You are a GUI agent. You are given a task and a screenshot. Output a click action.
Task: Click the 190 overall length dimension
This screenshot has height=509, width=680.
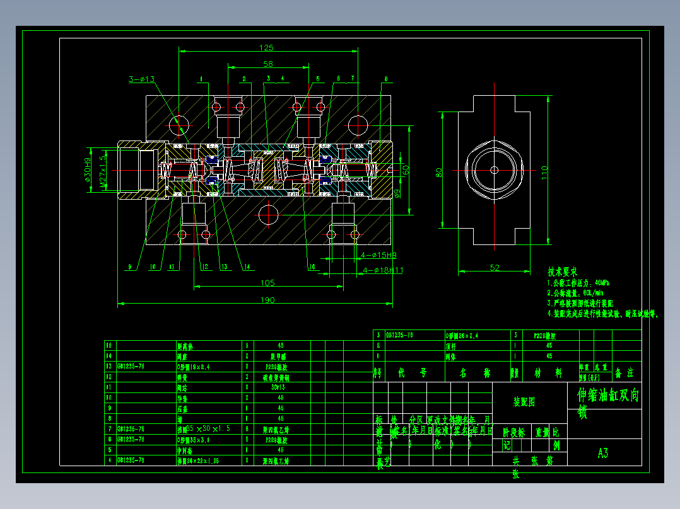click(x=267, y=300)
